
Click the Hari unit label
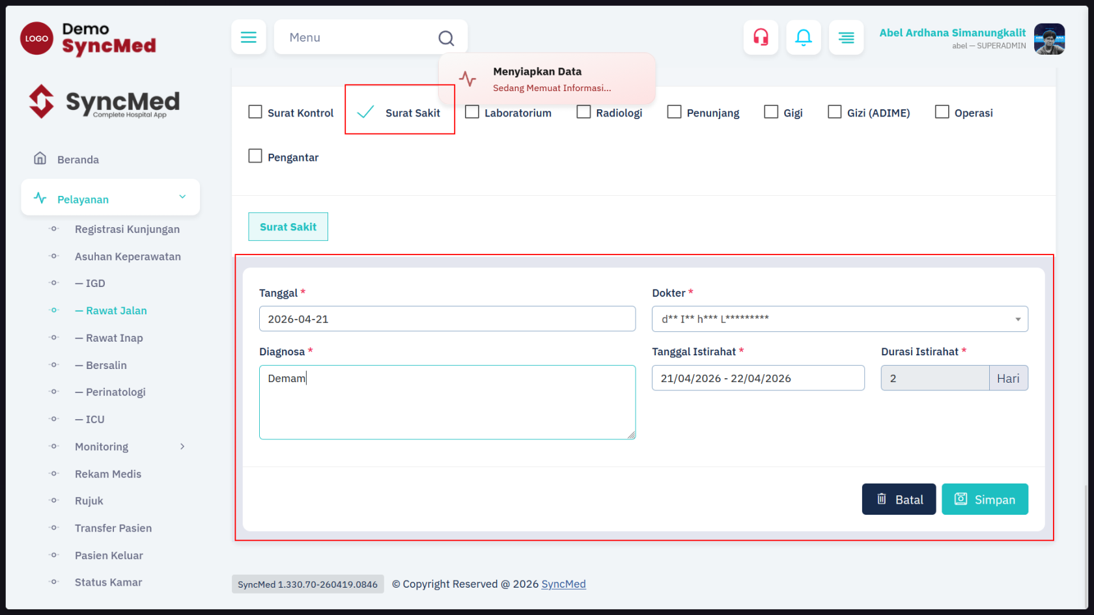coord(1008,378)
